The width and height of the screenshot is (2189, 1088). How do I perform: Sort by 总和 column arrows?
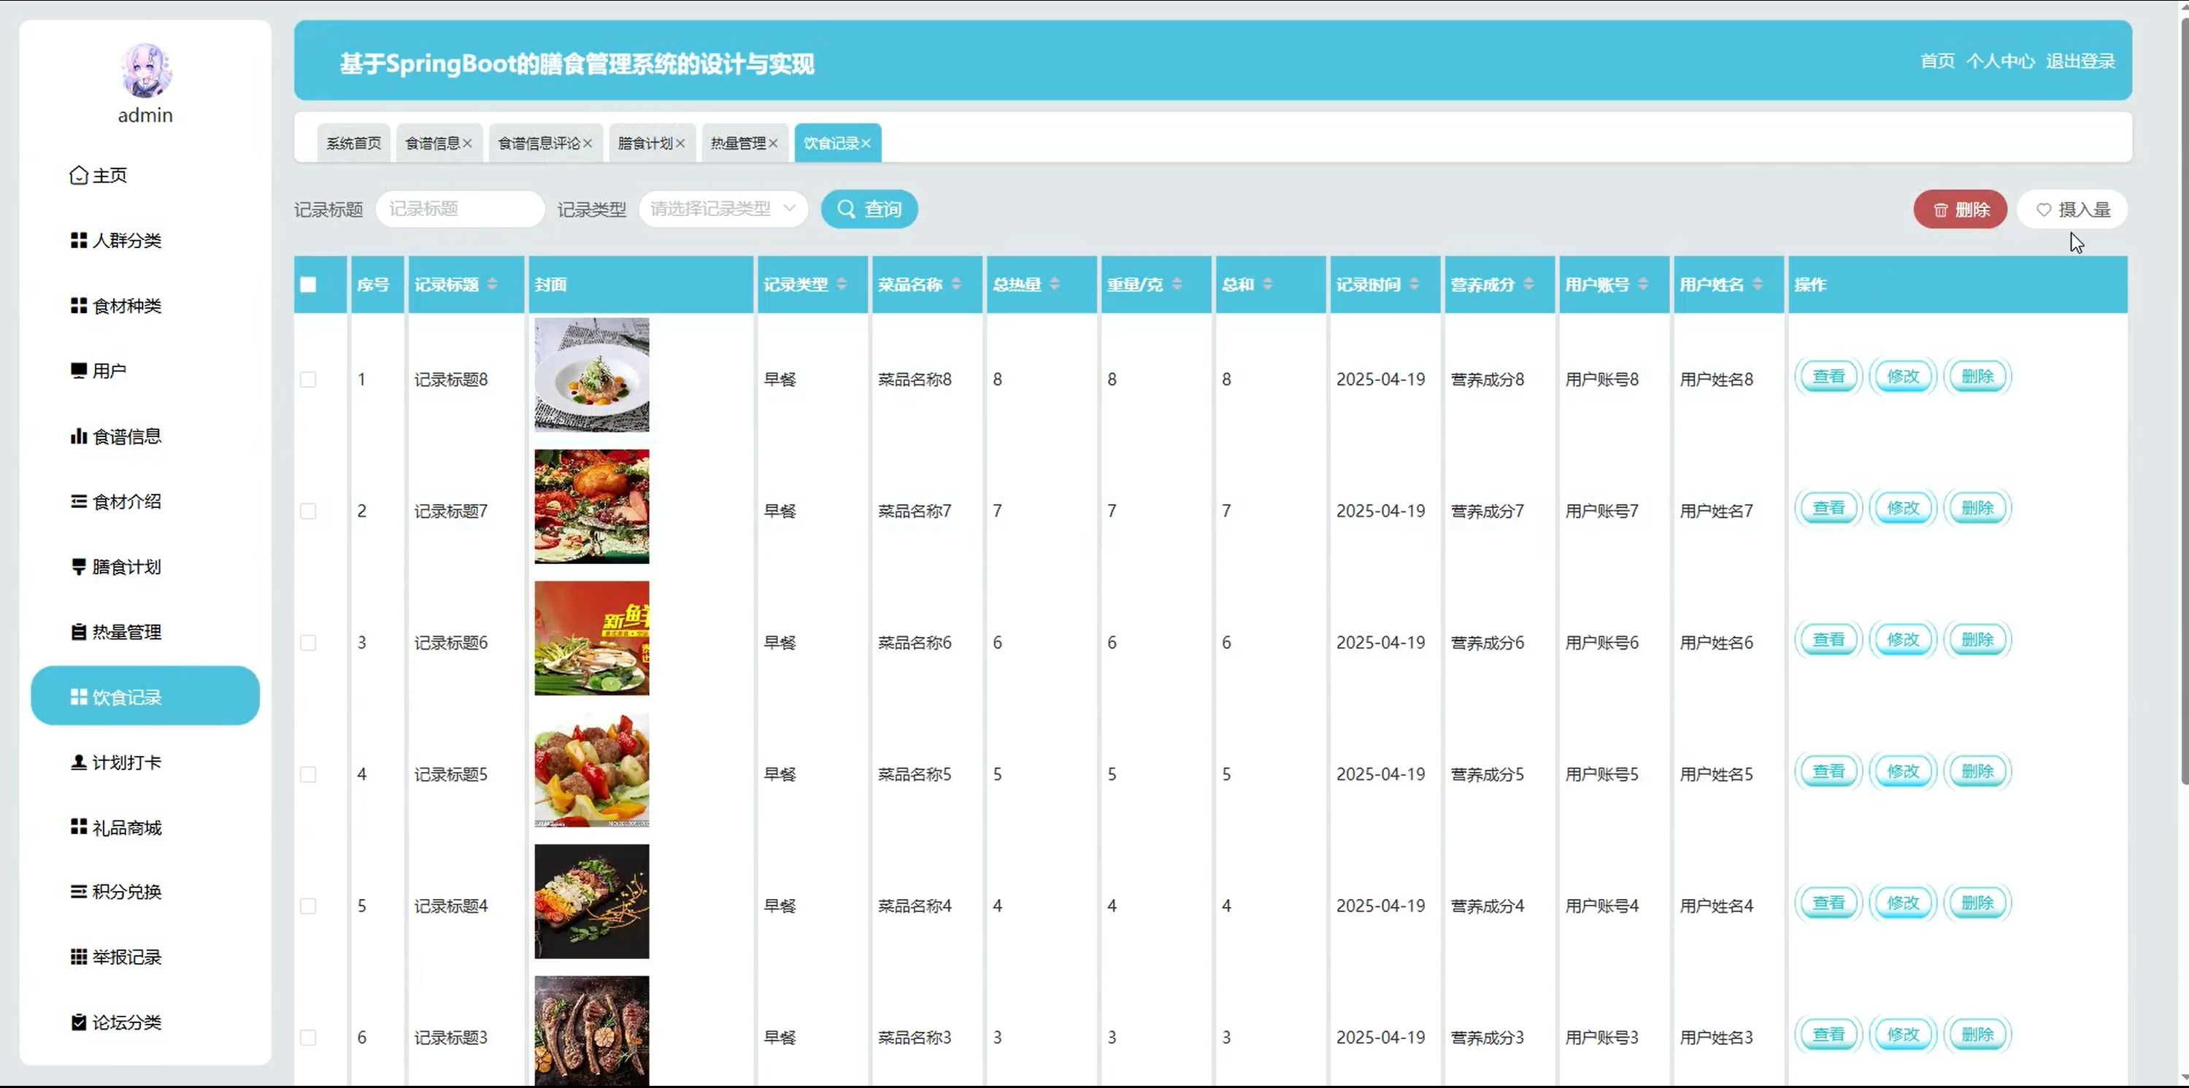(1268, 285)
